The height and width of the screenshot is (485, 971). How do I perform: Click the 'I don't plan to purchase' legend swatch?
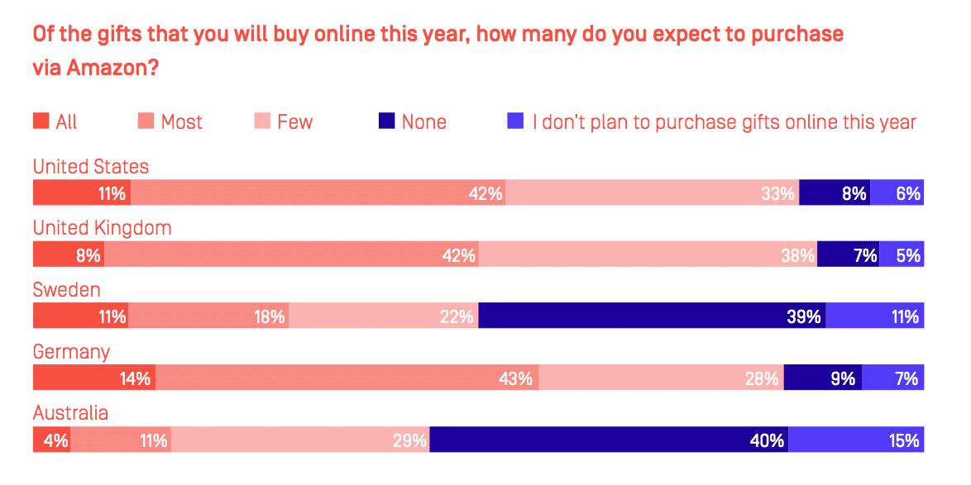515,121
